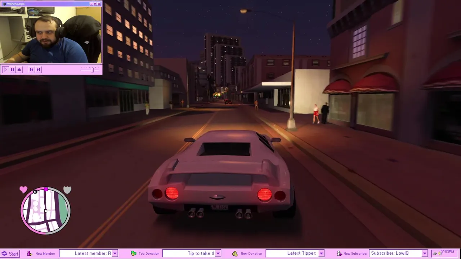Pause the Webcam.mp4 video
461x259 pixels.
[x=12, y=70]
